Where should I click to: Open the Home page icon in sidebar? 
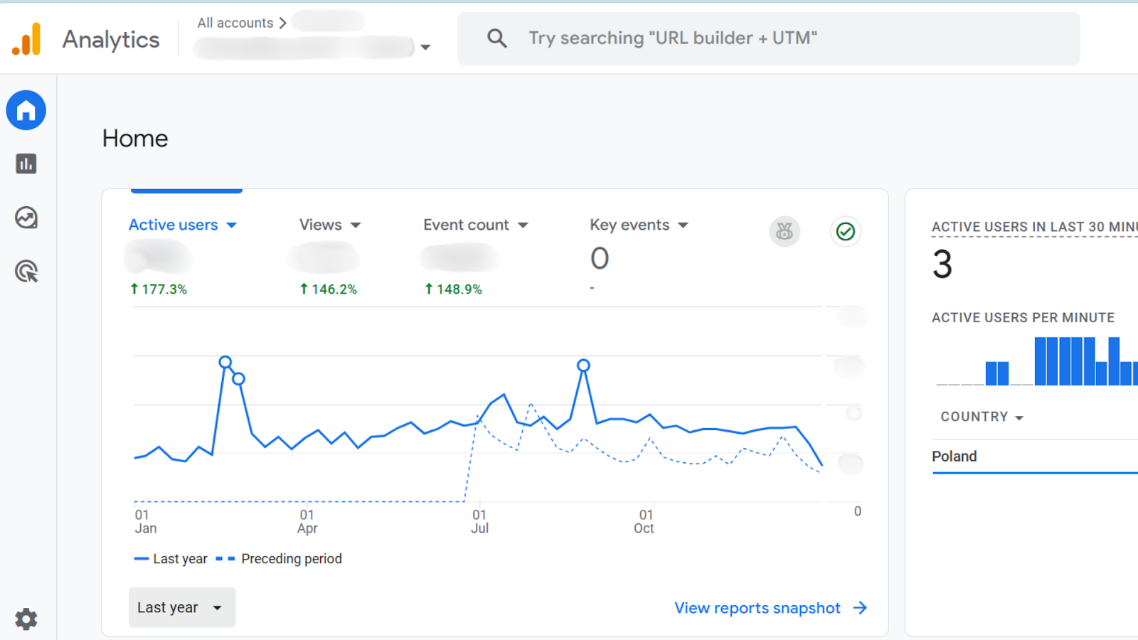(x=26, y=110)
